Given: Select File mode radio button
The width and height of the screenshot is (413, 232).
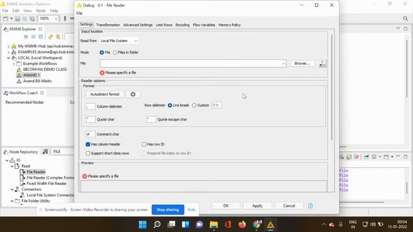Looking at the screenshot, I should point(102,52).
